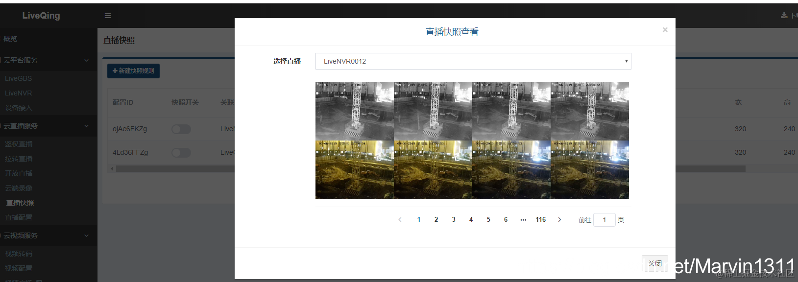Toggle snapshot switch for 4Ld36FFZg row

[181, 153]
